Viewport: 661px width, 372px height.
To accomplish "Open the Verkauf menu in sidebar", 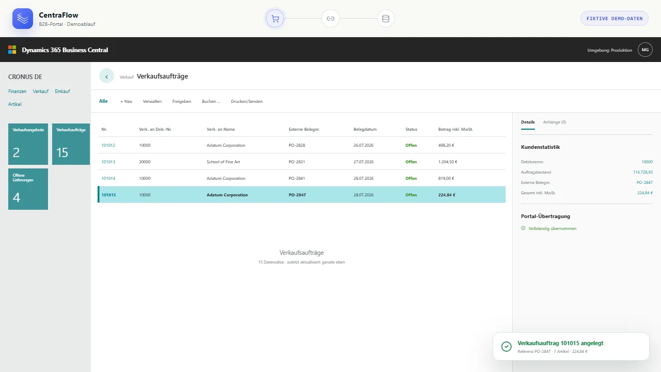I will 41,91.
